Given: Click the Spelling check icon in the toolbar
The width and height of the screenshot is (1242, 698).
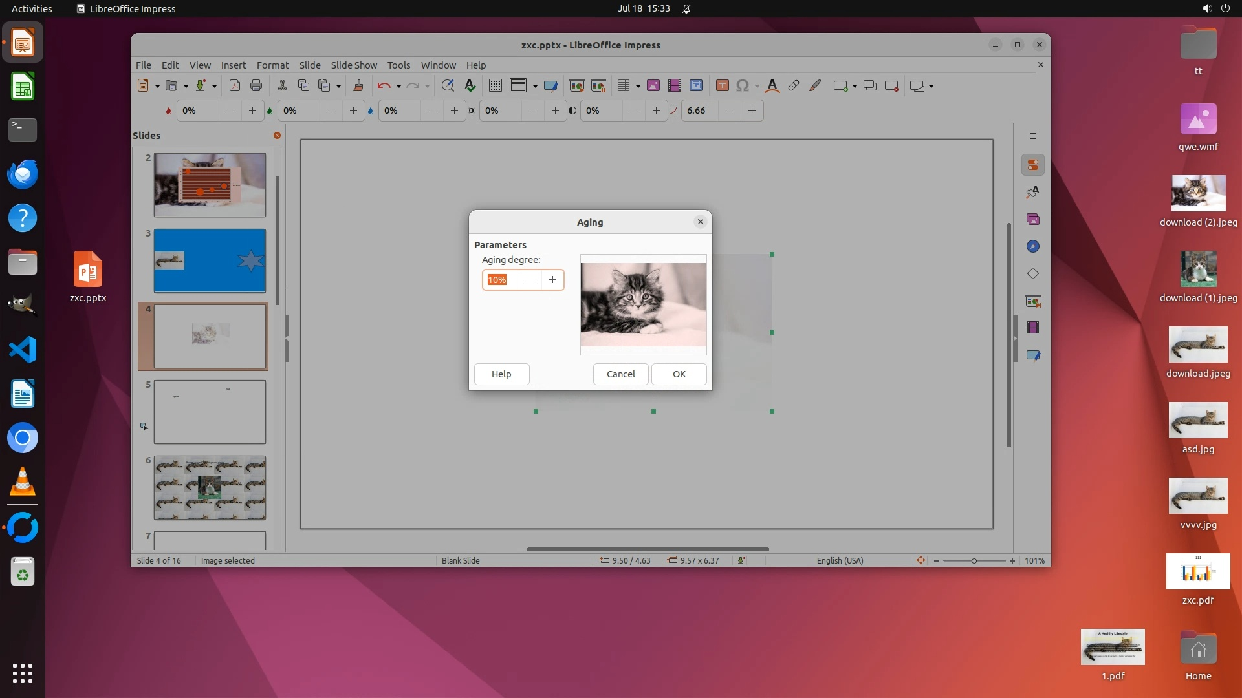Looking at the screenshot, I should point(470,85).
